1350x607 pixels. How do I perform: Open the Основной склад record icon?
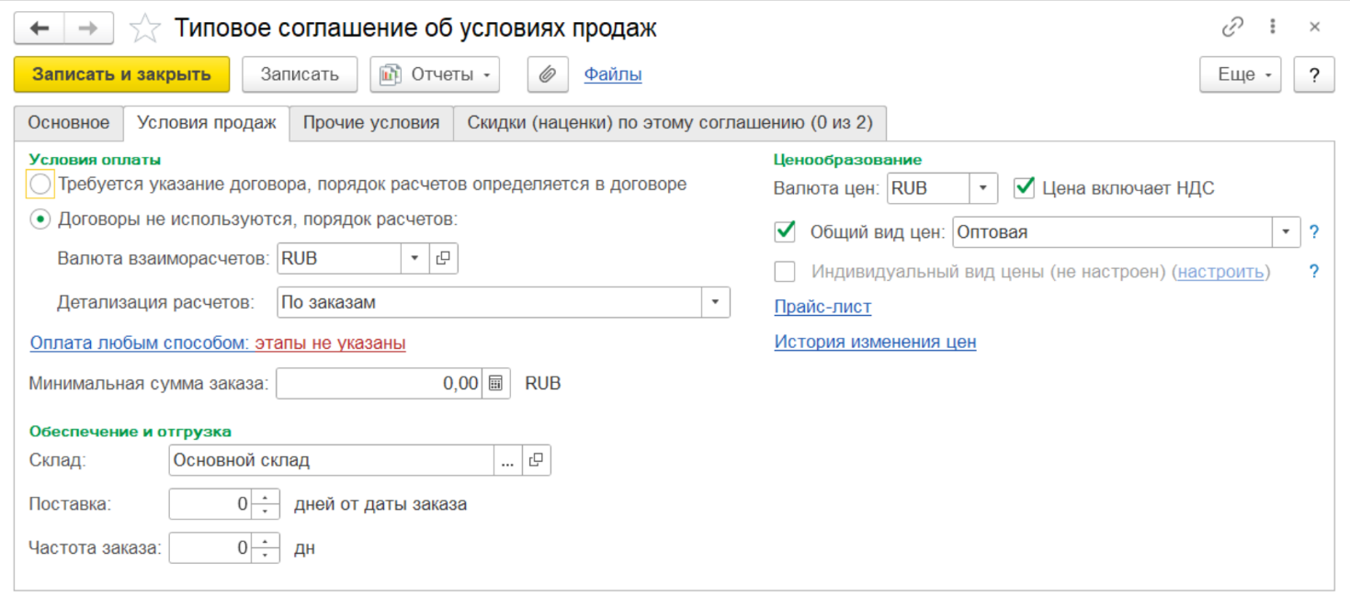(537, 461)
